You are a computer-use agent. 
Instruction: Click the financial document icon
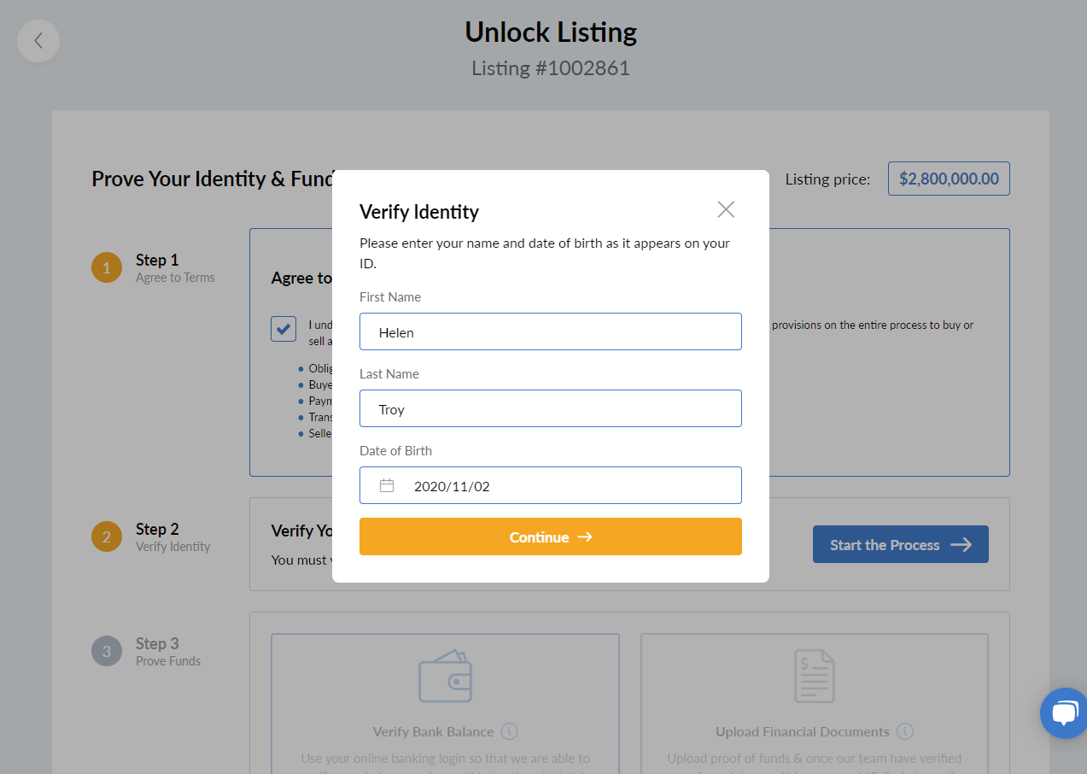coord(814,676)
